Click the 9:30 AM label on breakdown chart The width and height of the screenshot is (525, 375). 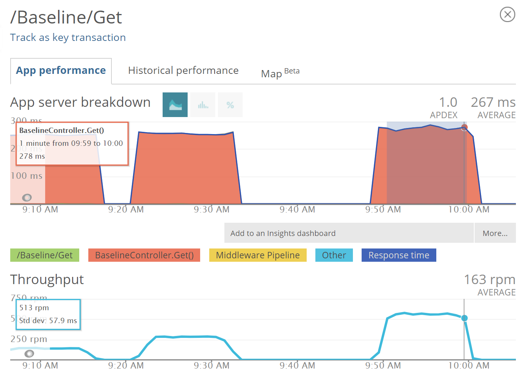[x=212, y=209]
